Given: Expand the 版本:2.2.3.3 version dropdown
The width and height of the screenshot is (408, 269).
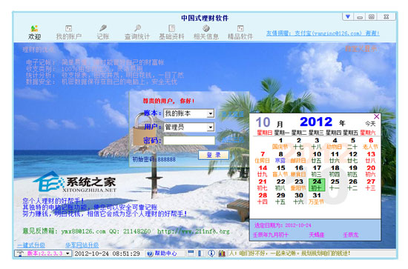Looking at the screenshot, I should point(68,253).
